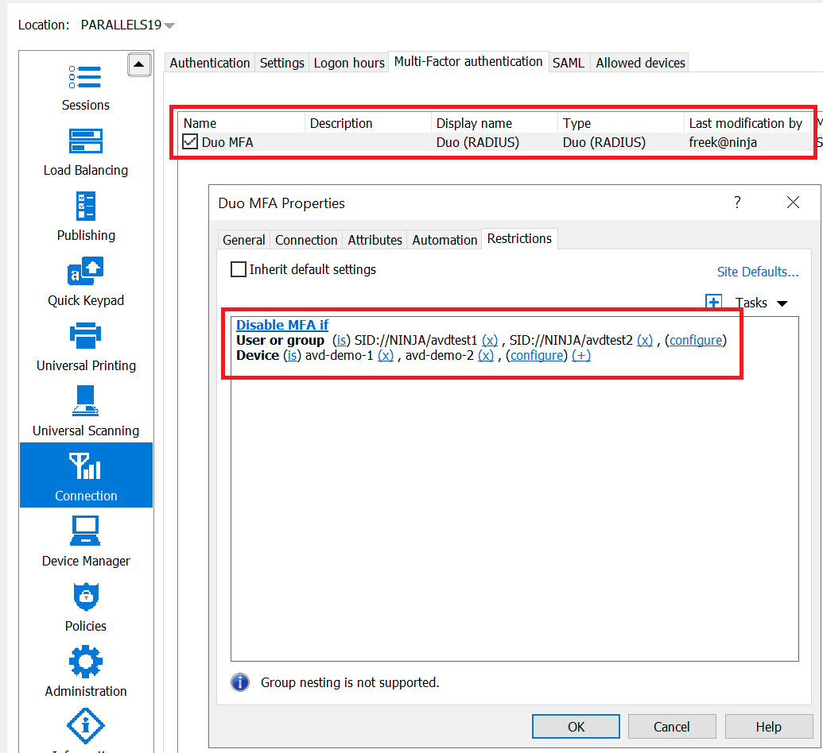Toggle the Duo MFA provider checkbox
823x753 pixels.
(x=189, y=141)
